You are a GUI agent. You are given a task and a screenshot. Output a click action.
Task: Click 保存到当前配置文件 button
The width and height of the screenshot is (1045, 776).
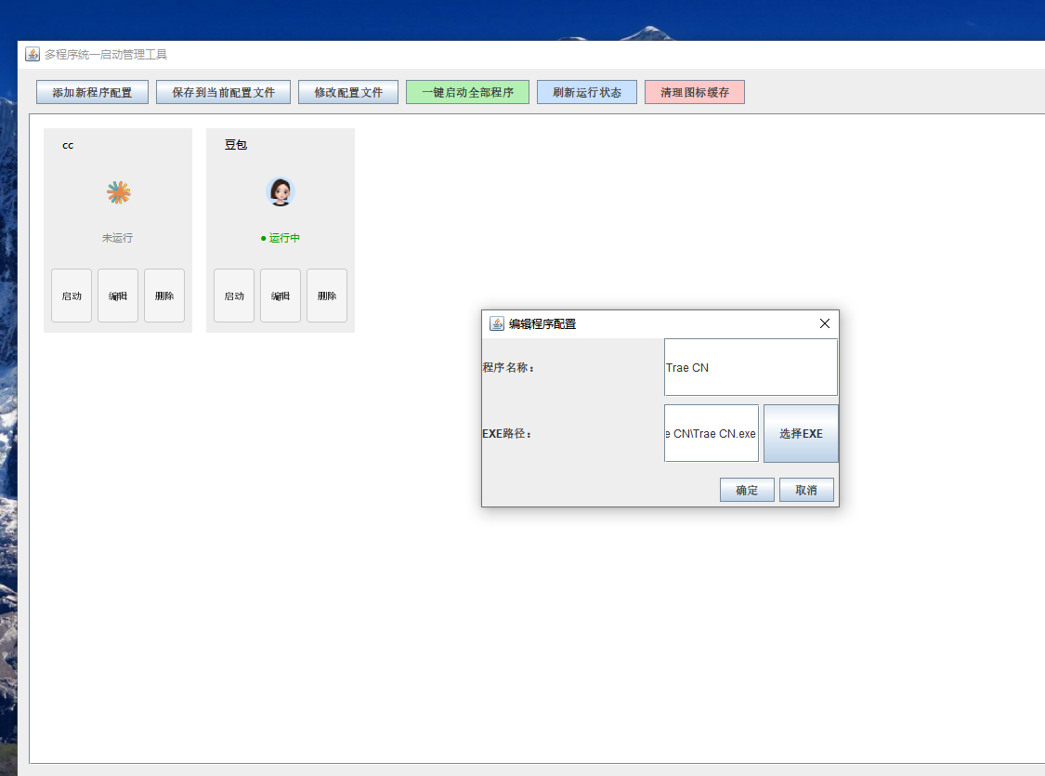(x=223, y=92)
